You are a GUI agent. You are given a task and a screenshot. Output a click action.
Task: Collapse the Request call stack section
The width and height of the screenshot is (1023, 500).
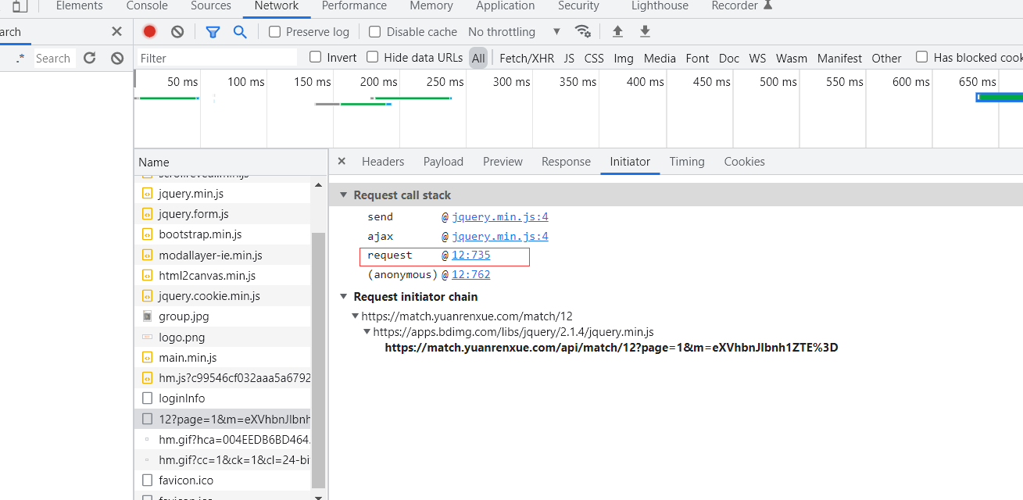click(343, 195)
